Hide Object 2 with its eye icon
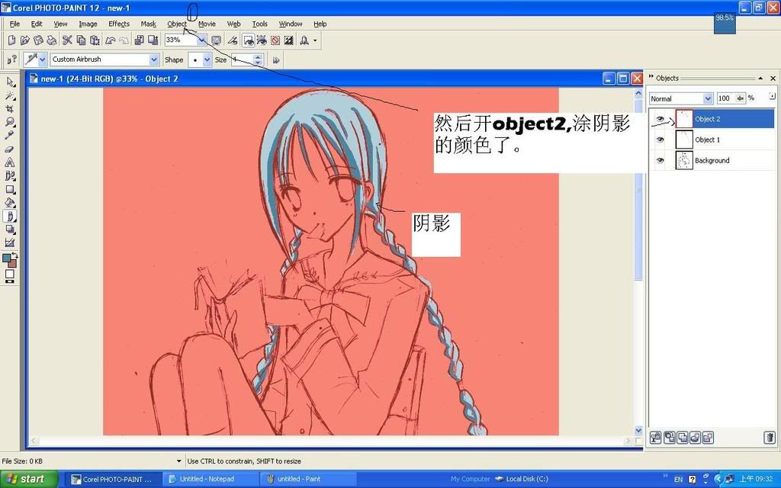Screen dimensions: 781x488 click(660, 119)
